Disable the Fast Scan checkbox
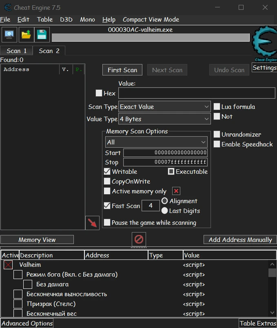 107,206
